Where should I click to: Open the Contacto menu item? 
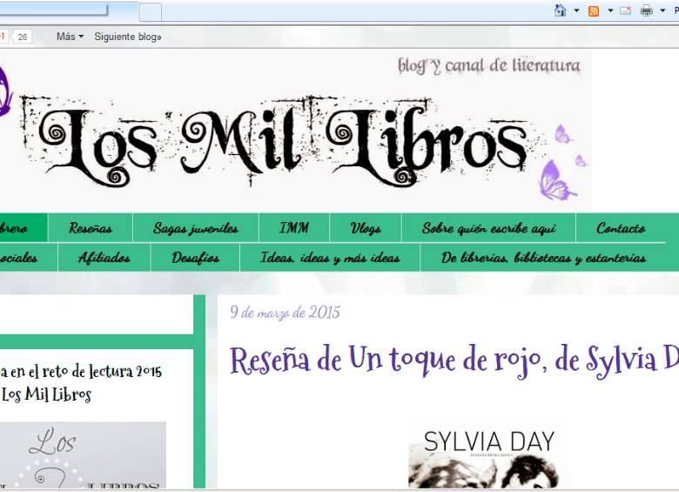(621, 228)
